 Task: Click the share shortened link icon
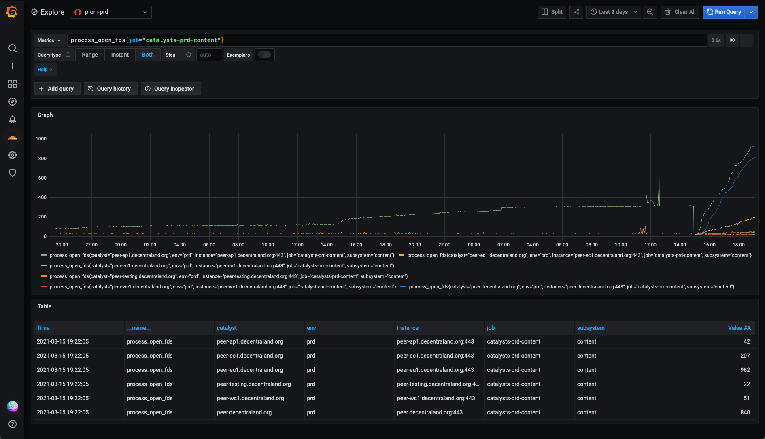(576, 12)
